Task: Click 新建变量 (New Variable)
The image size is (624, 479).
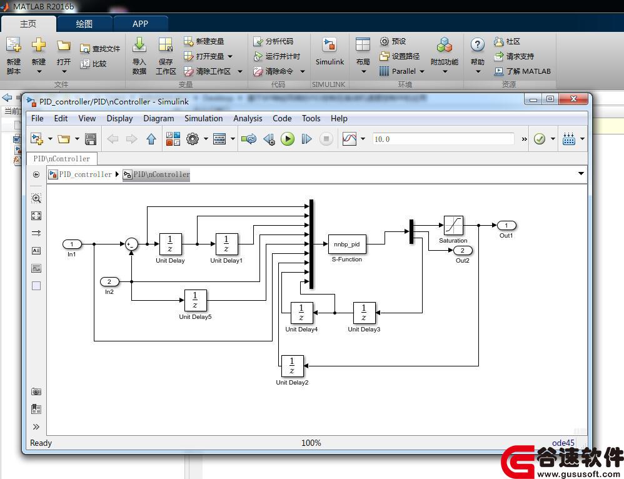Action: [x=204, y=41]
